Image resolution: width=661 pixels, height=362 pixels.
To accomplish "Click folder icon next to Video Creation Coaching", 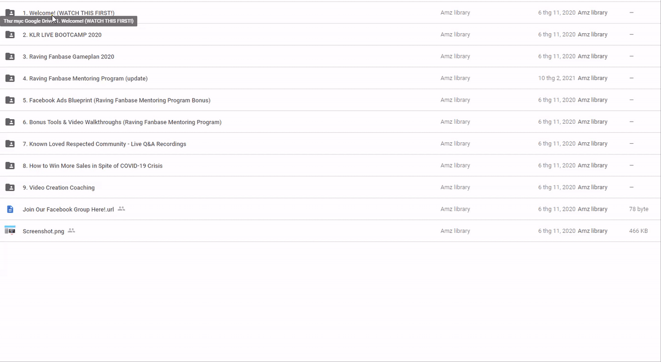I will click(x=10, y=188).
